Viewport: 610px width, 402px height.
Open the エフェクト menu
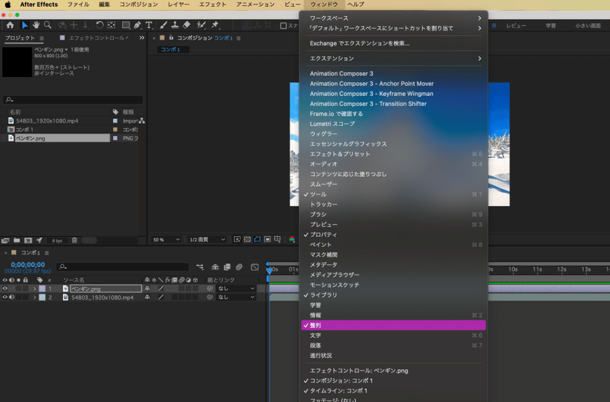pos(212,4)
